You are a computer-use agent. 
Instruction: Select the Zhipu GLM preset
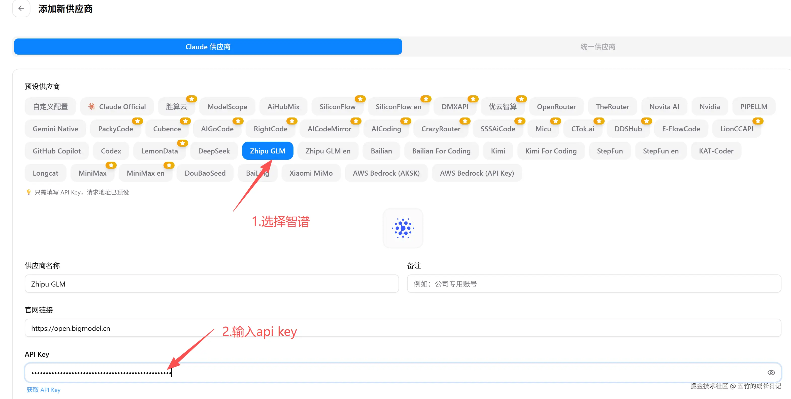268,151
